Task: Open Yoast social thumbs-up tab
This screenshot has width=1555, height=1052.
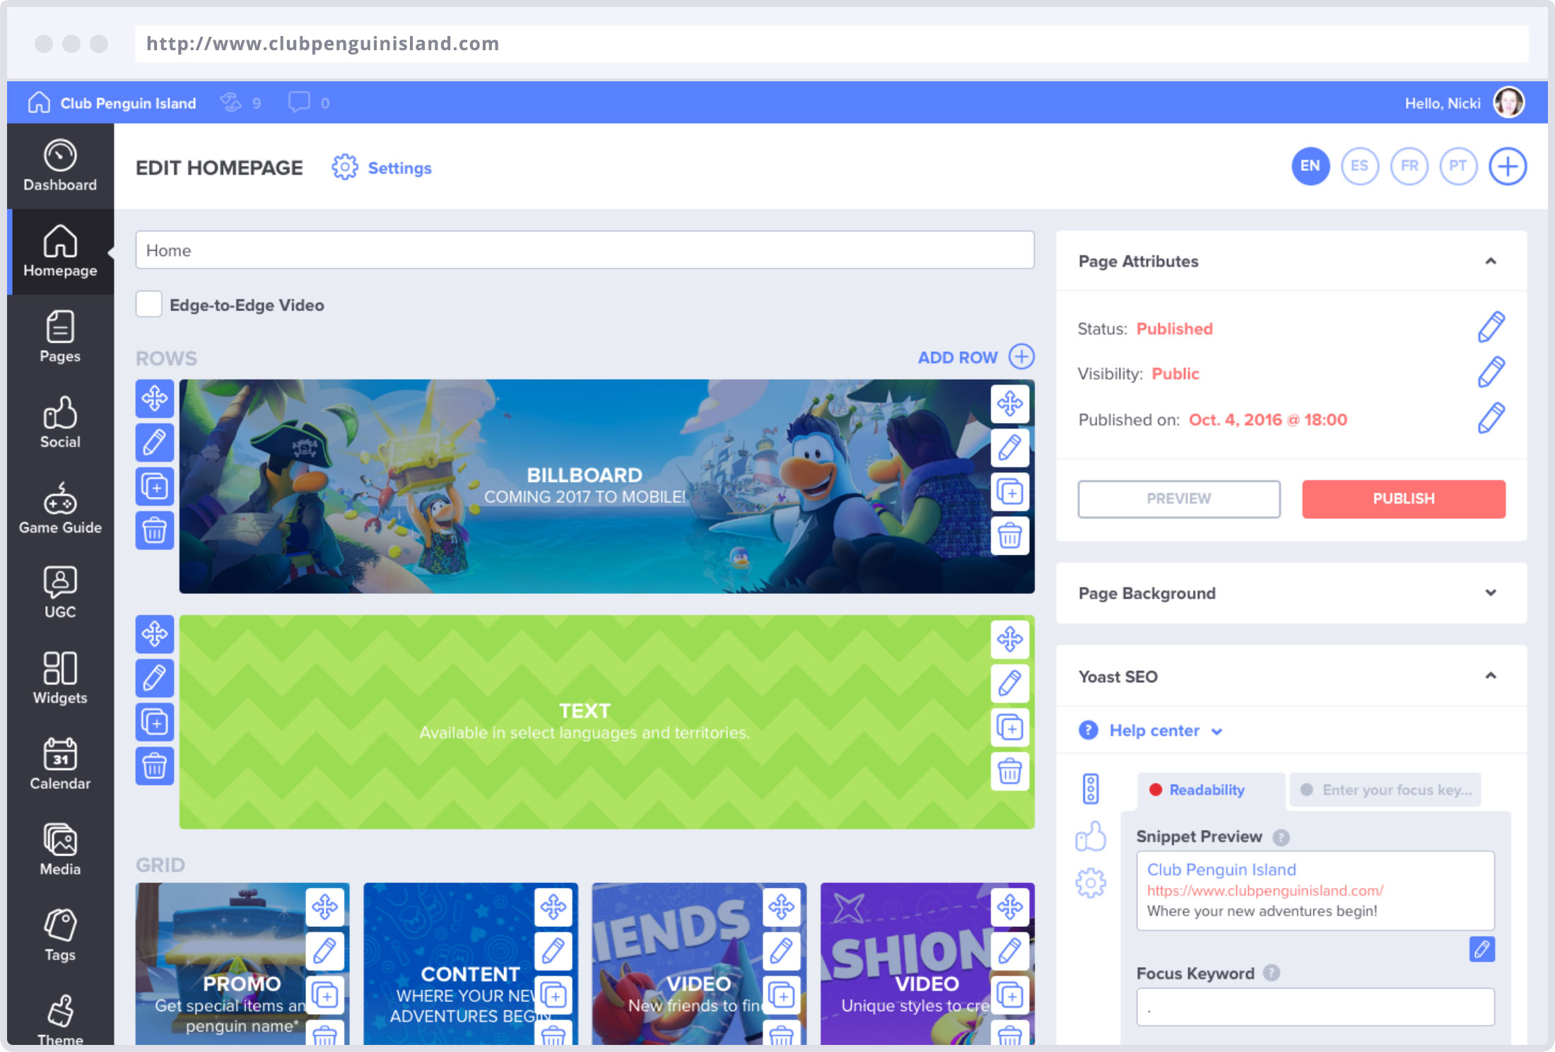Action: [x=1091, y=836]
